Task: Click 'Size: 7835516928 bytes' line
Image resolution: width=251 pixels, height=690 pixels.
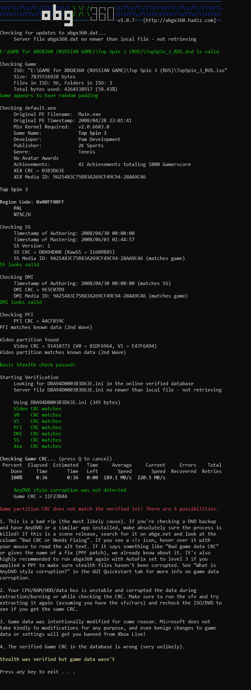Action: click(x=45, y=77)
